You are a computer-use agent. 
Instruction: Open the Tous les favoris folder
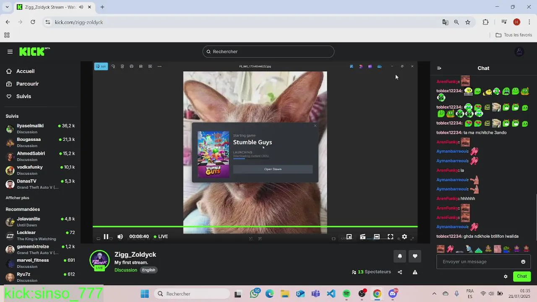[x=514, y=35]
